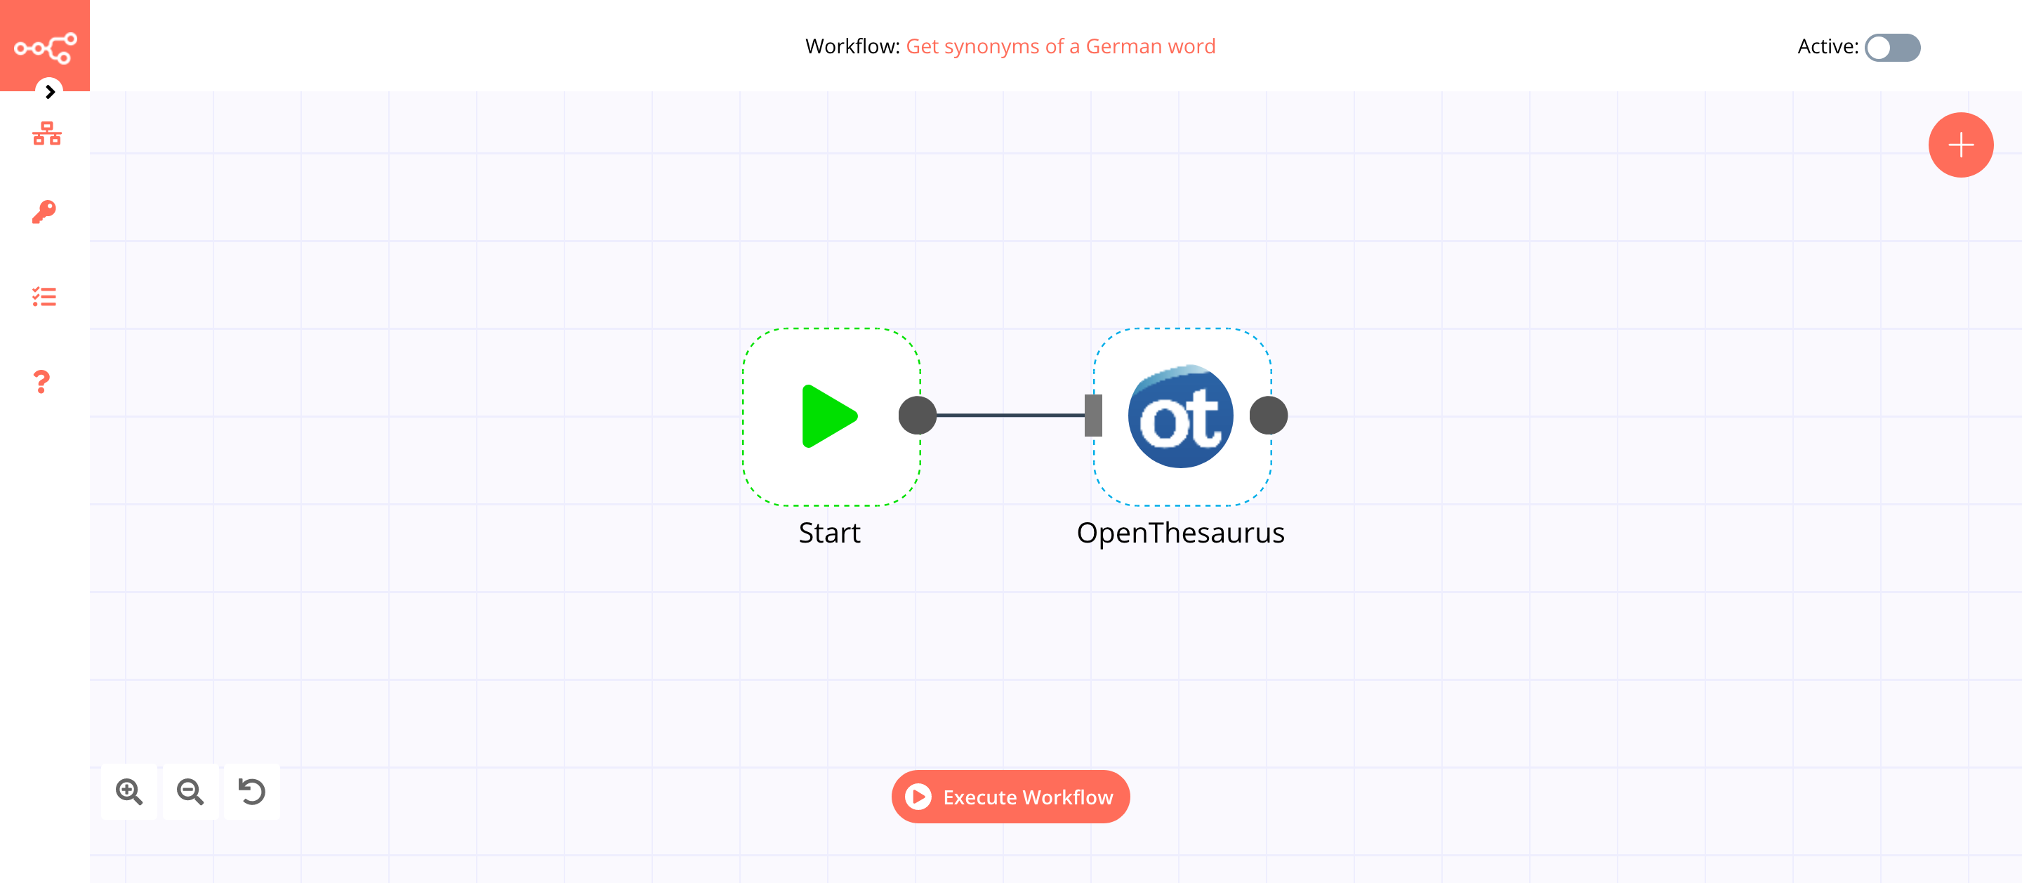Click the zoom in magnifier icon
Screen dimensions: 2022x883
point(129,792)
